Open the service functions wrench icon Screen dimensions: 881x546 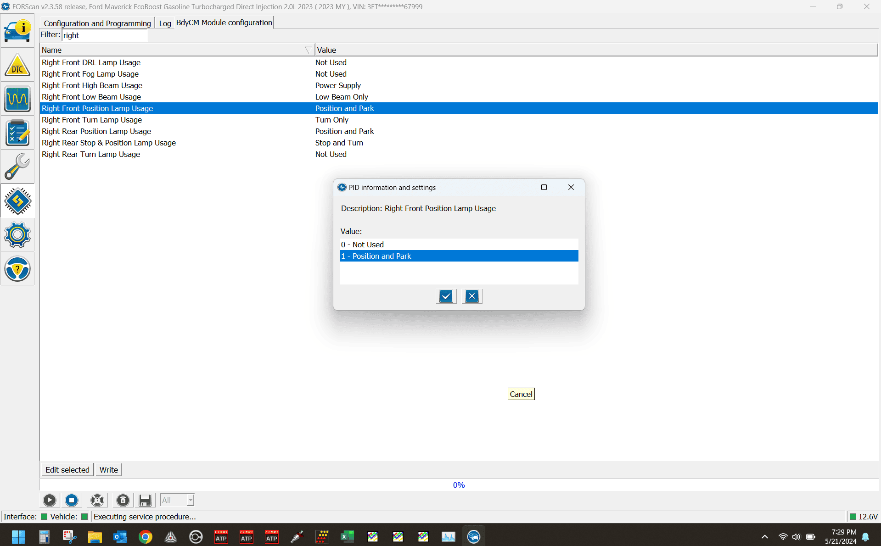[x=17, y=167]
